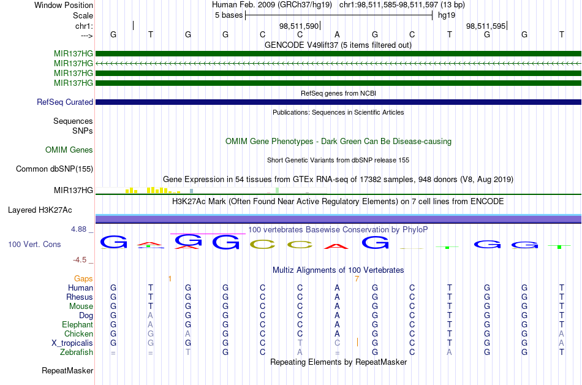
Task: Open the RefSeq genes from NCBI title
Action: (338, 93)
